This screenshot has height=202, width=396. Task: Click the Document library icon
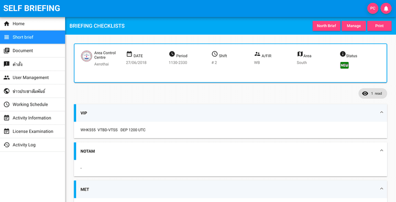pos(7,50)
